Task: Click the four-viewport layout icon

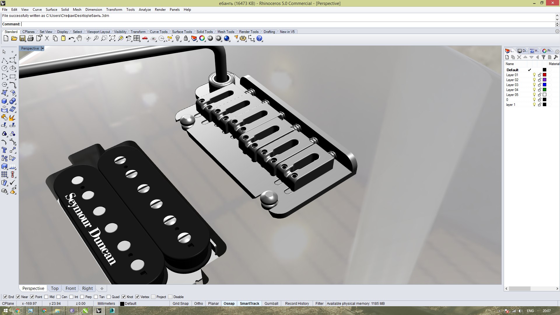Action: (137, 38)
